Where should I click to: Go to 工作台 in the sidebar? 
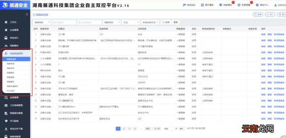pos(13,22)
